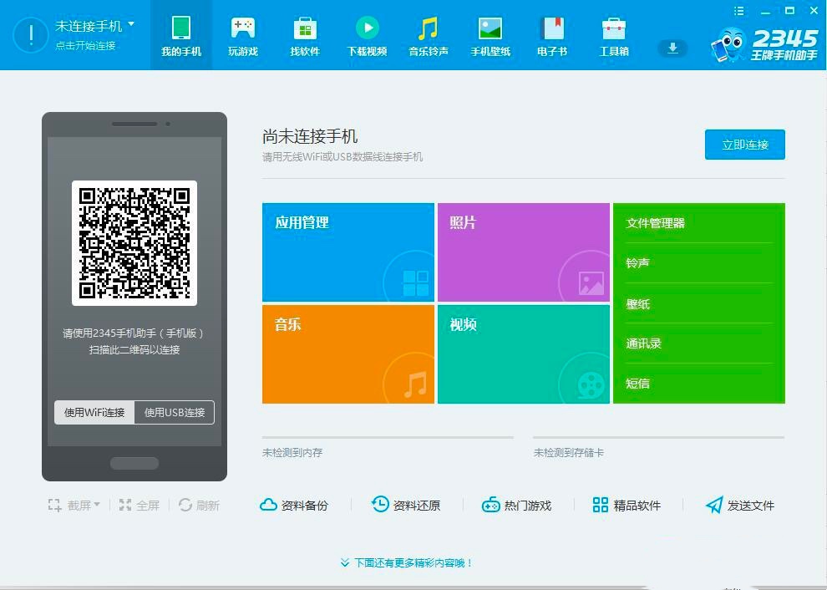The image size is (827, 590).
Task: Switch to 使用USB连接 mode
Action: pos(175,412)
